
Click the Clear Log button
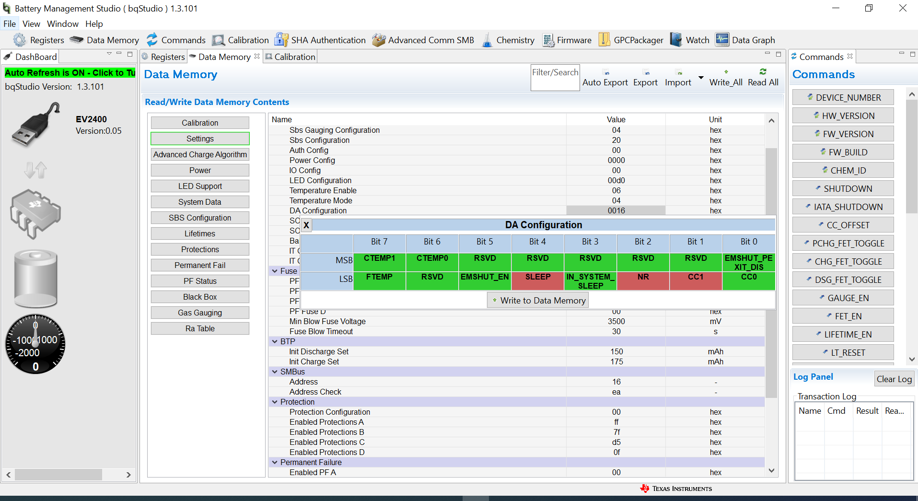[x=895, y=379]
